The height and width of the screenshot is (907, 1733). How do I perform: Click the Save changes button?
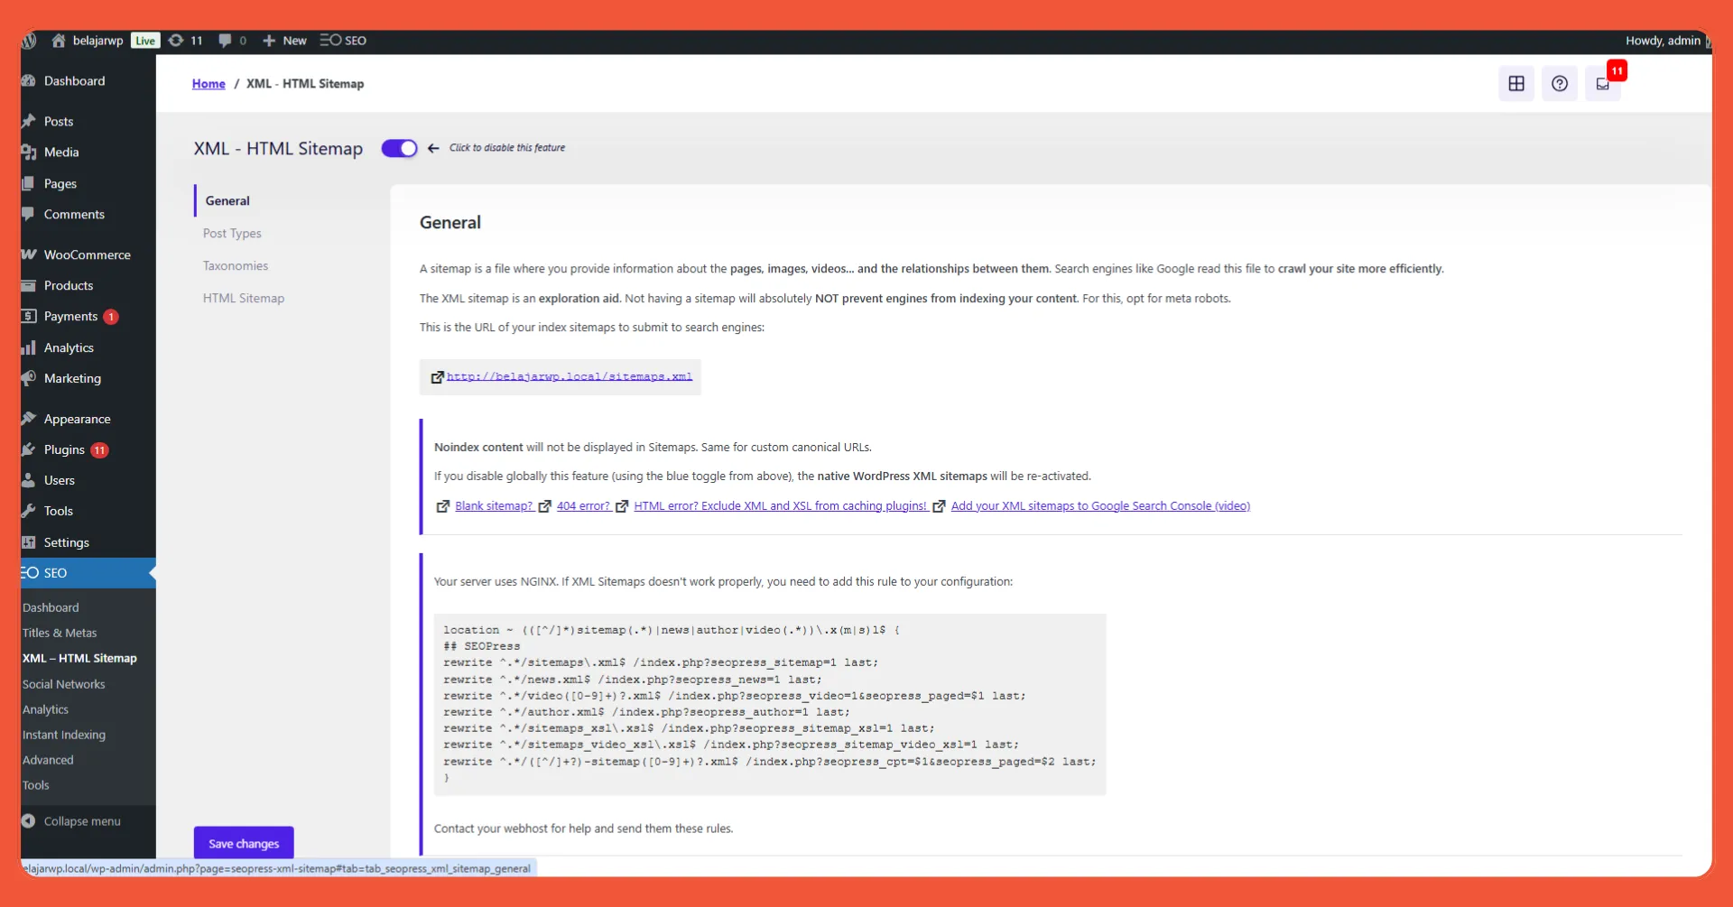click(242, 842)
